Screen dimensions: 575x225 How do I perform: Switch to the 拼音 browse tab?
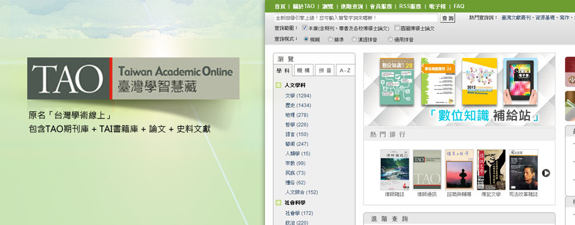tap(324, 70)
